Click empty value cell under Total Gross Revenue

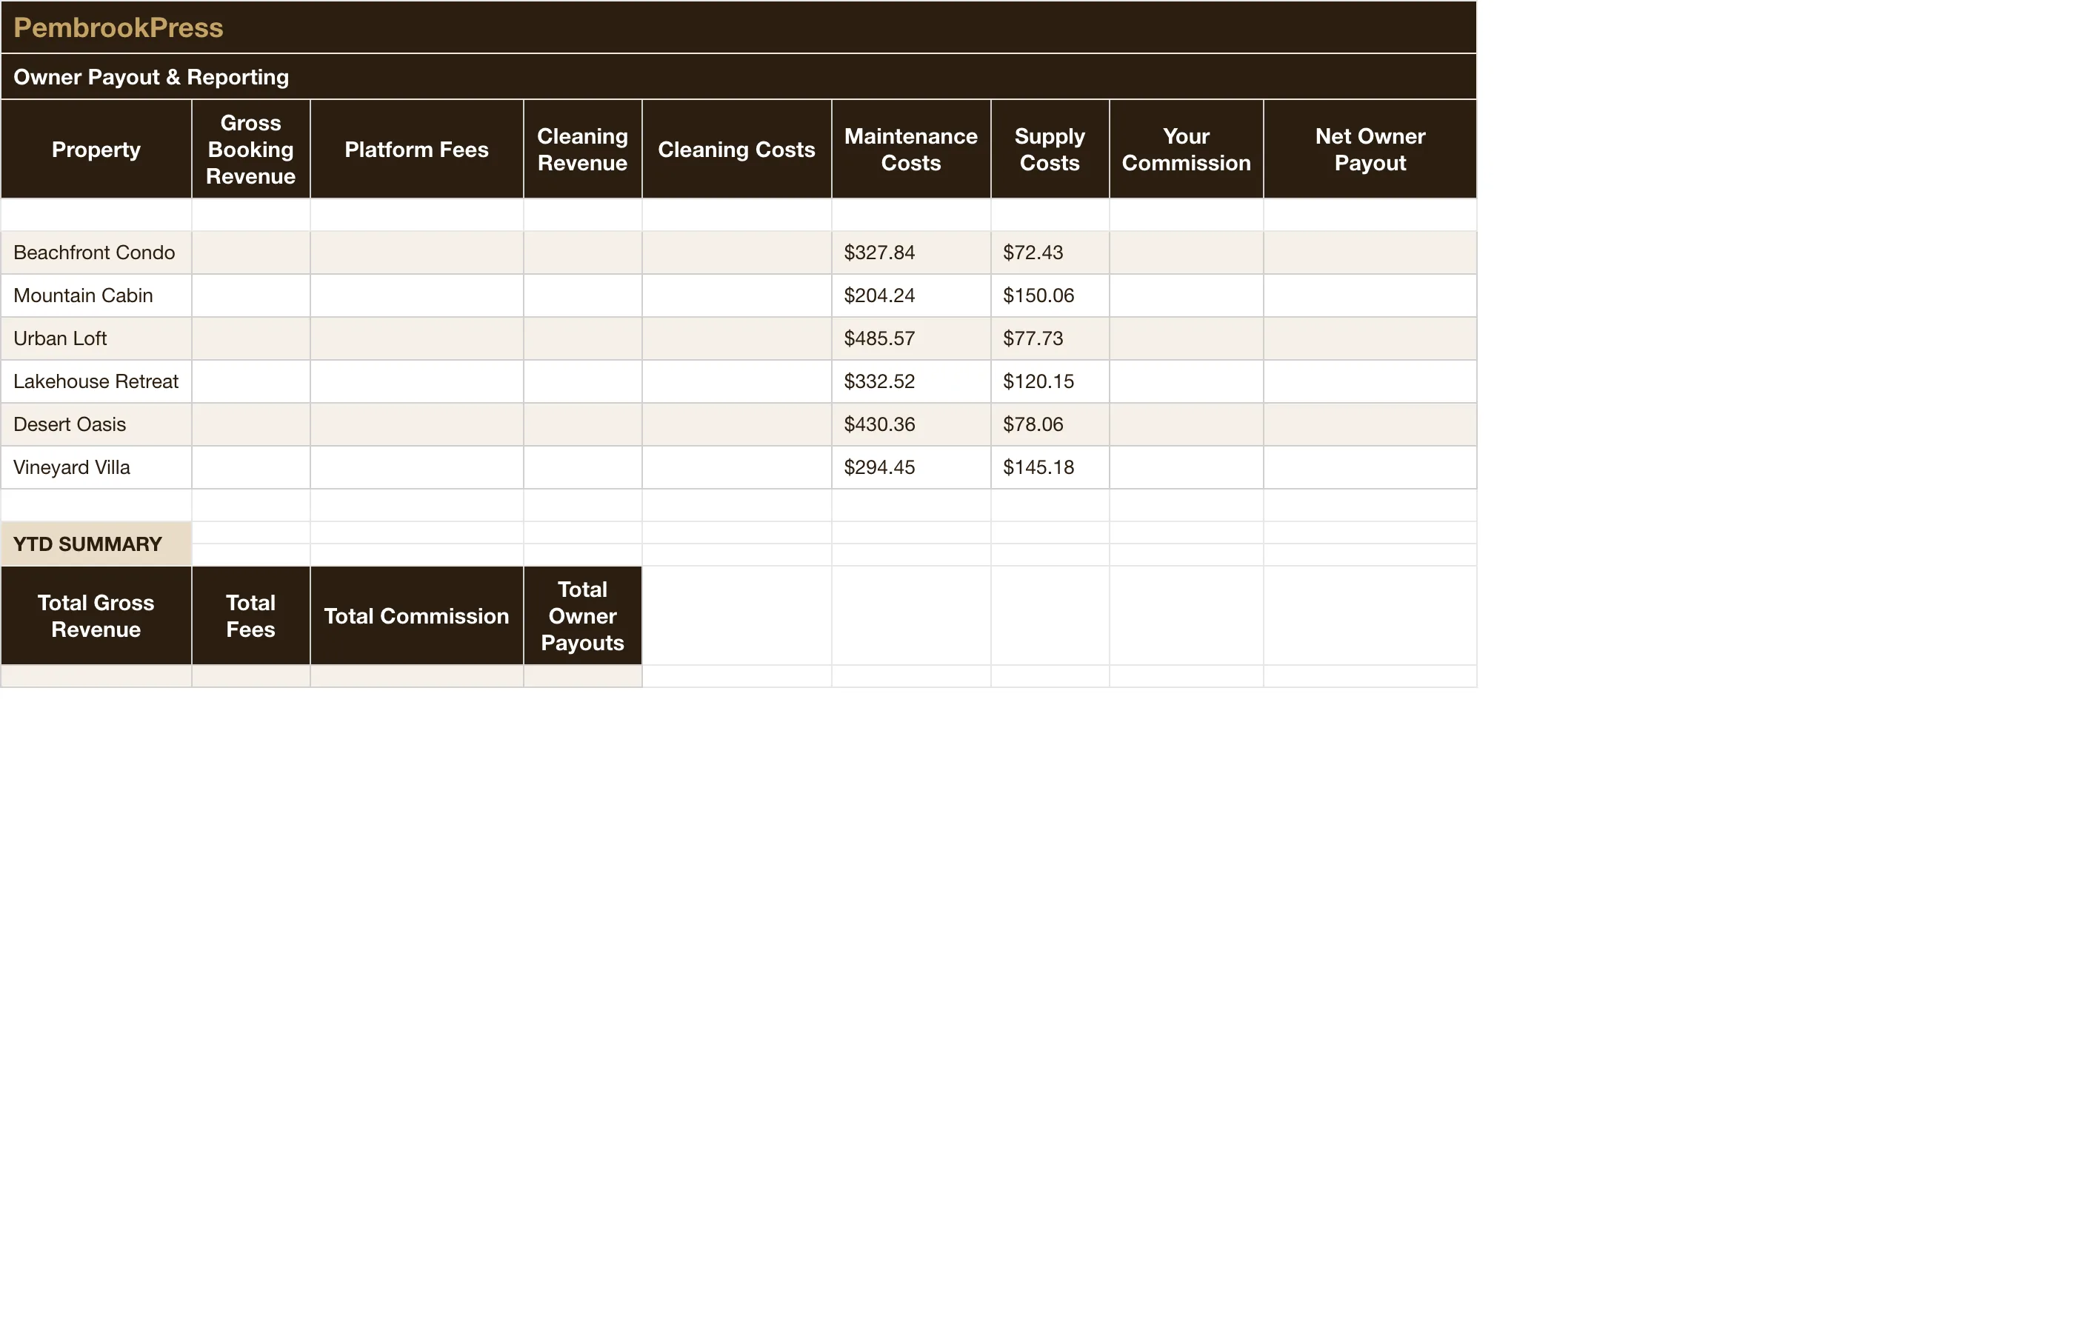(96, 676)
